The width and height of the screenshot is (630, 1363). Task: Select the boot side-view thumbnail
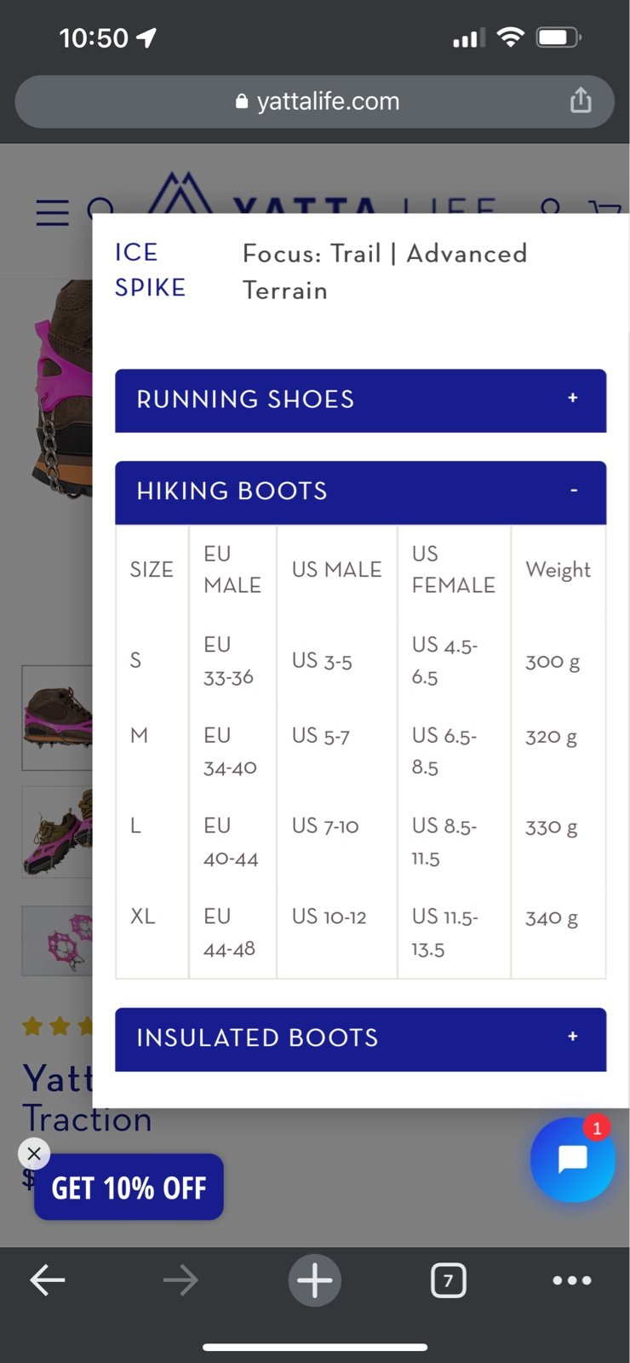pos(57,718)
